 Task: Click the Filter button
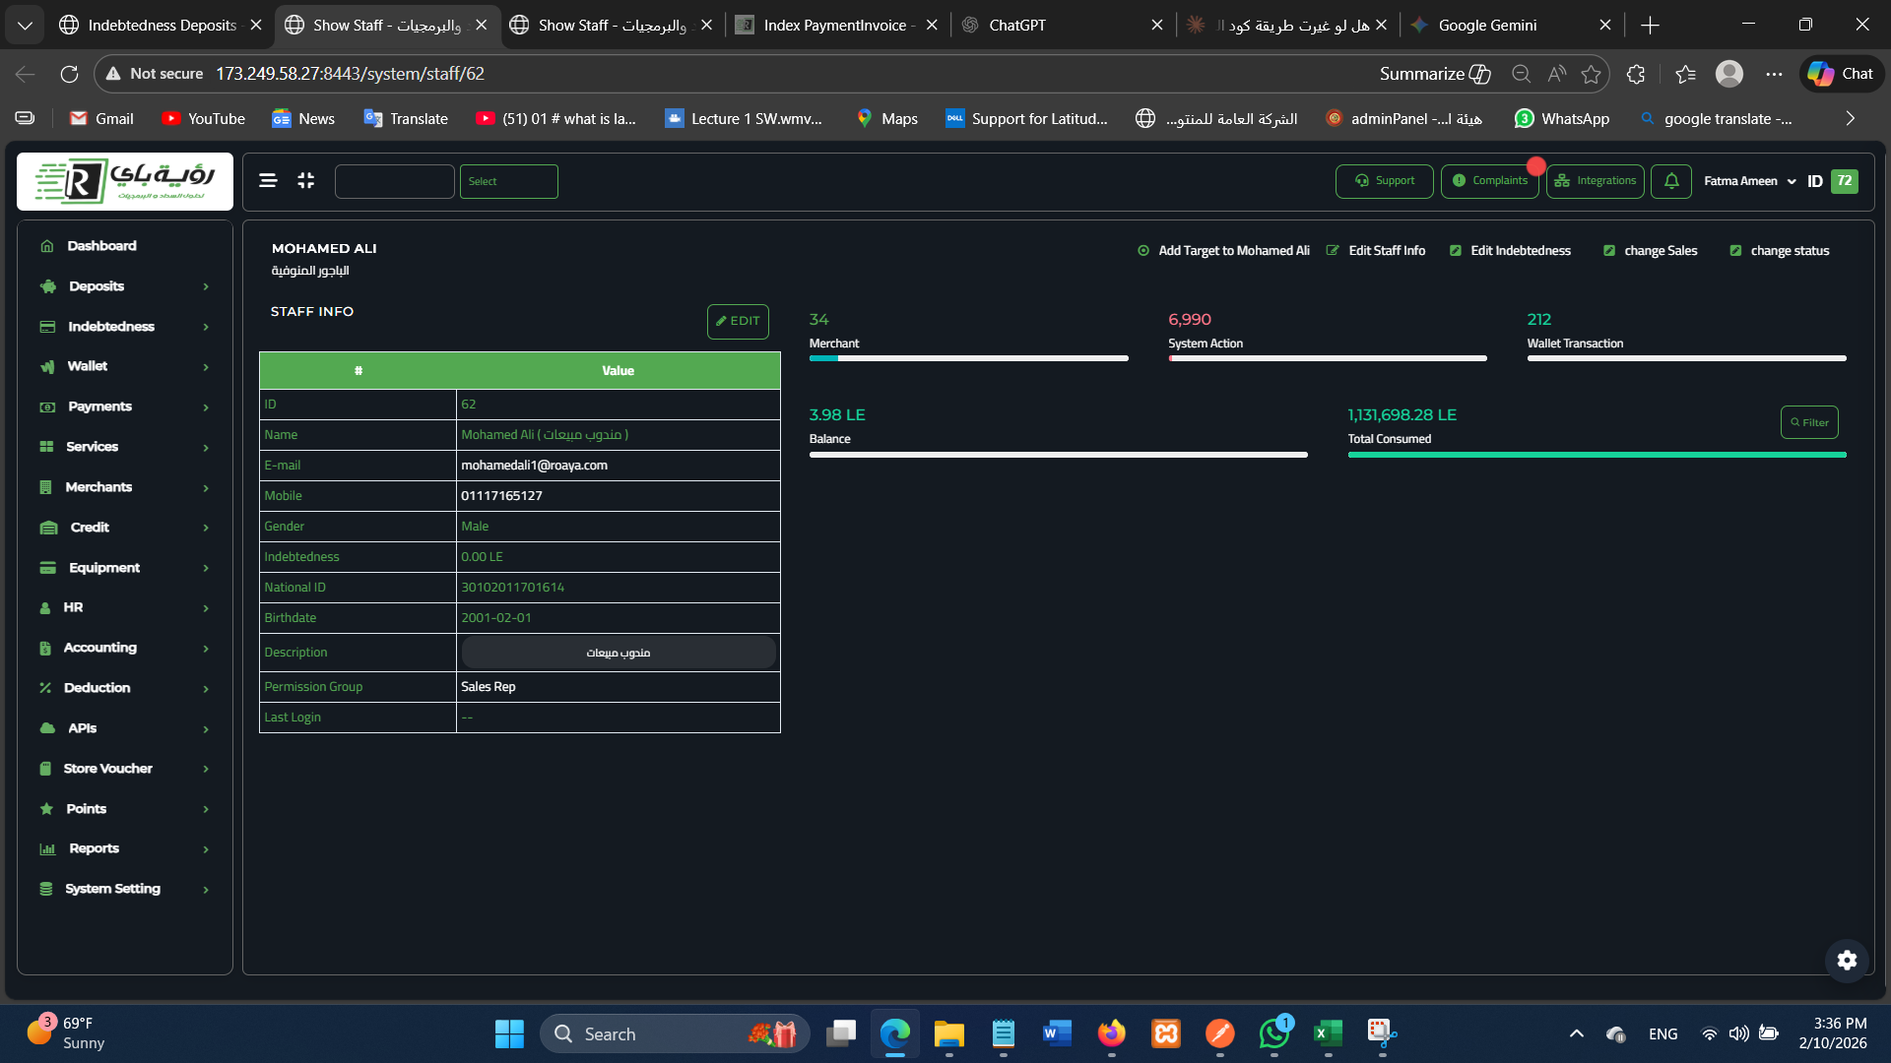(1809, 422)
